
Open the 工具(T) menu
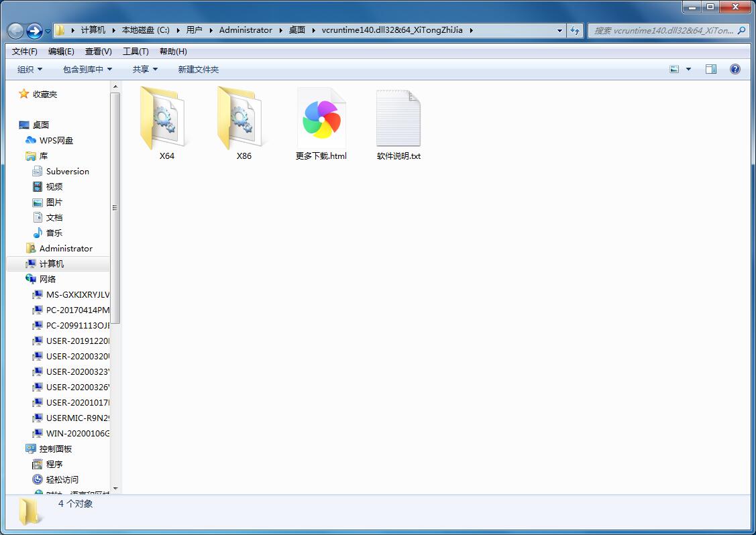point(136,51)
